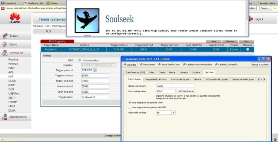This screenshot has height=142, width=278.
Task: Toggle Usar asignación de puertos NAT-PMP checkbox
Action: [130, 107]
